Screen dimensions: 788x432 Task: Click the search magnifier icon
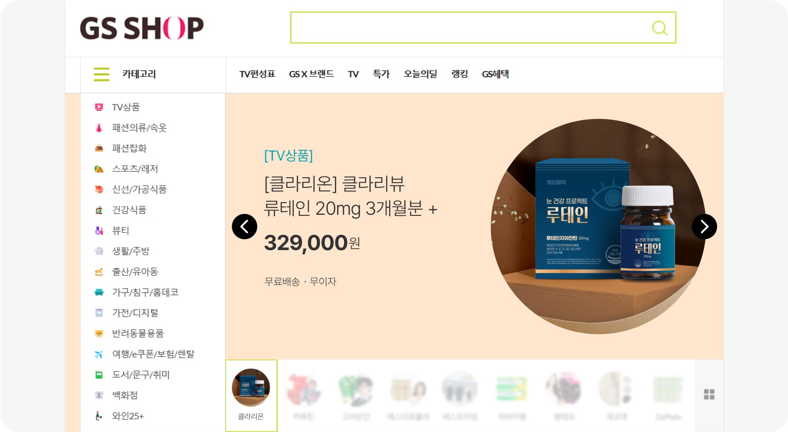tap(659, 28)
